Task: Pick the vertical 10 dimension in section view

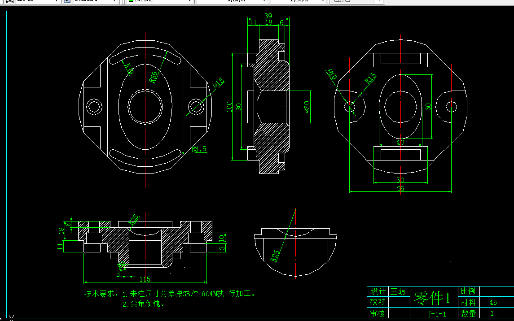Action: click(222, 238)
